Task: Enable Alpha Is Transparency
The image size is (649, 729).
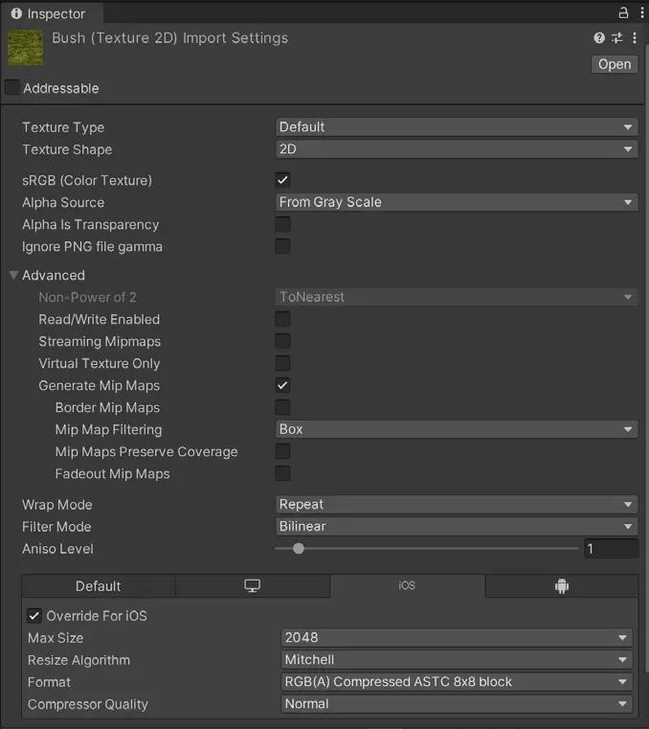Action: (x=282, y=224)
